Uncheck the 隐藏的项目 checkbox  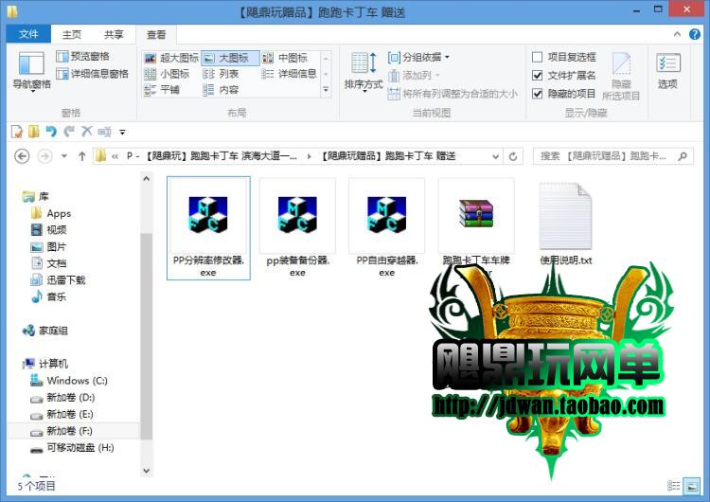[538, 94]
